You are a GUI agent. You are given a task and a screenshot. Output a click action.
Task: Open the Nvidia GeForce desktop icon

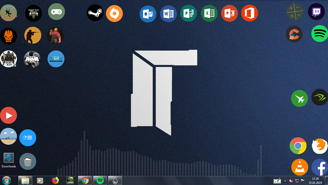click(320, 97)
